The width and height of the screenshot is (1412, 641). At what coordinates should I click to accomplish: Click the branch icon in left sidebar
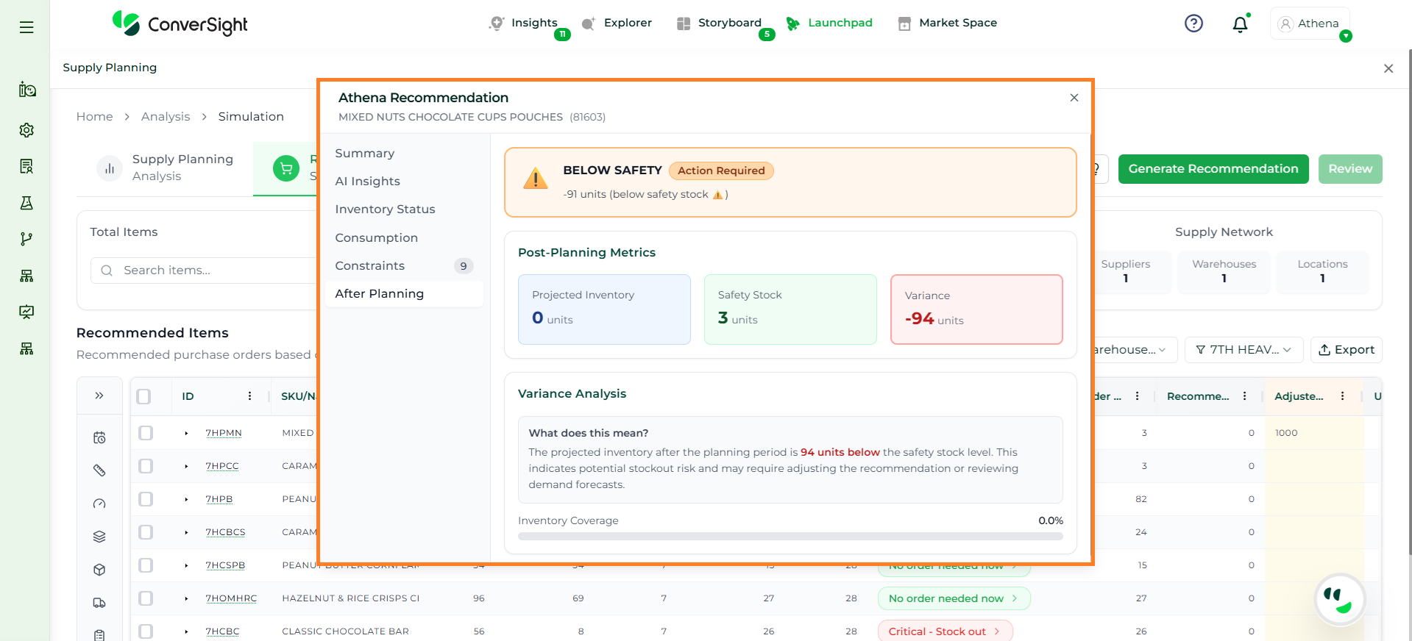26,239
